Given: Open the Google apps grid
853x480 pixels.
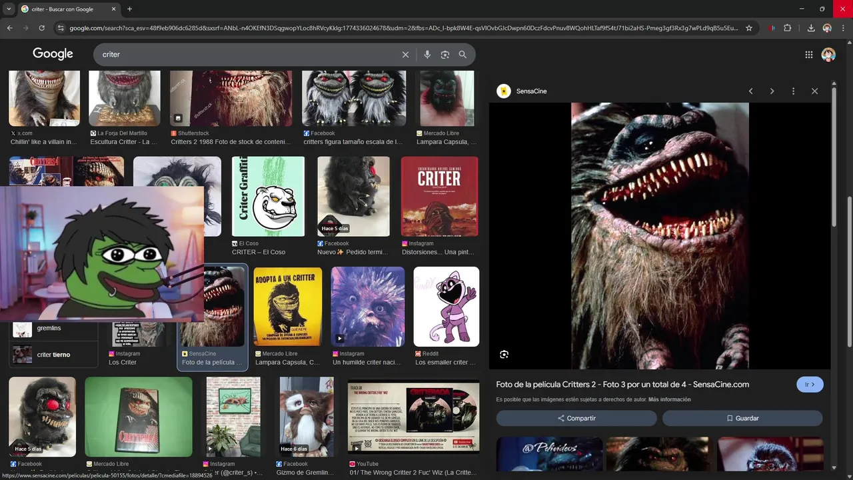Looking at the screenshot, I should [809, 55].
